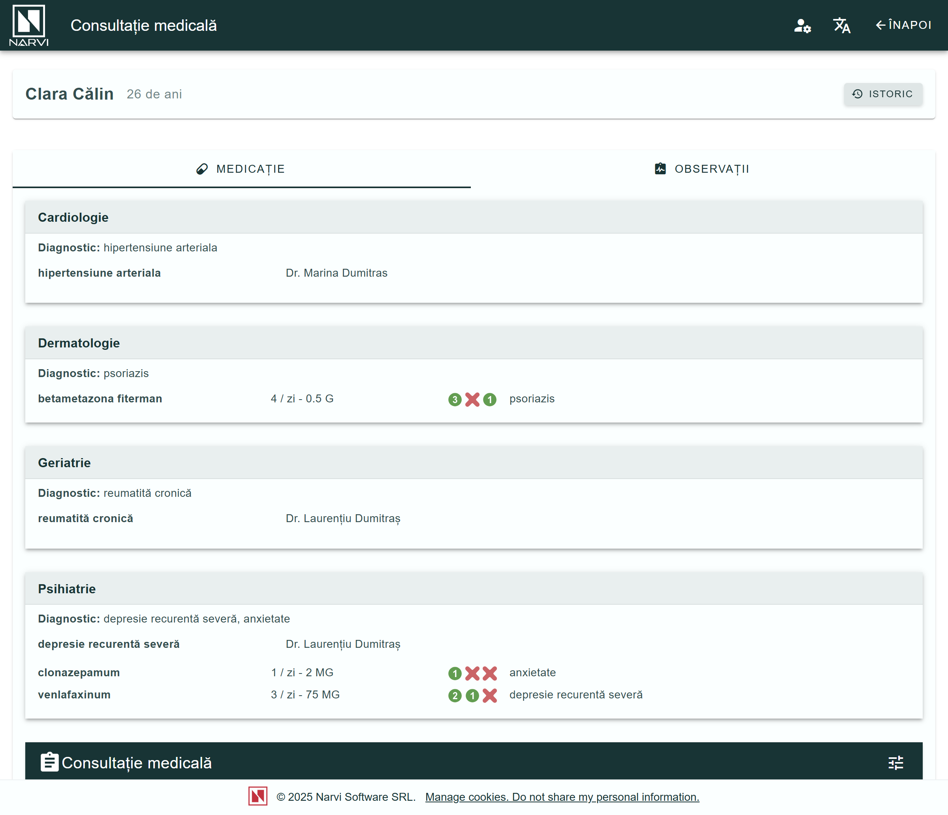Collapse the Psihiatrie section header
This screenshot has height=815, width=948.
pyautogui.click(x=474, y=589)
